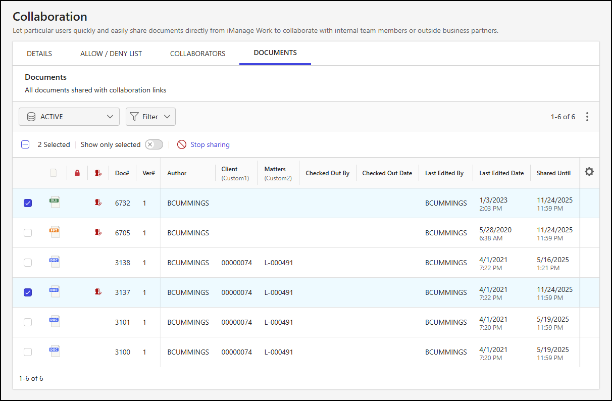Click the select-all checkbox beside 2 Selected
This screenshot has width=612, height=401.
coord(25,144)
